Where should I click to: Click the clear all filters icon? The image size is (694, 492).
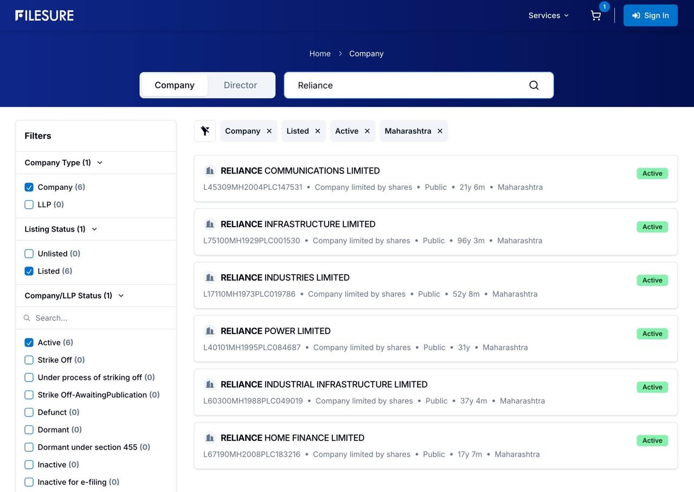pos(205,131)
